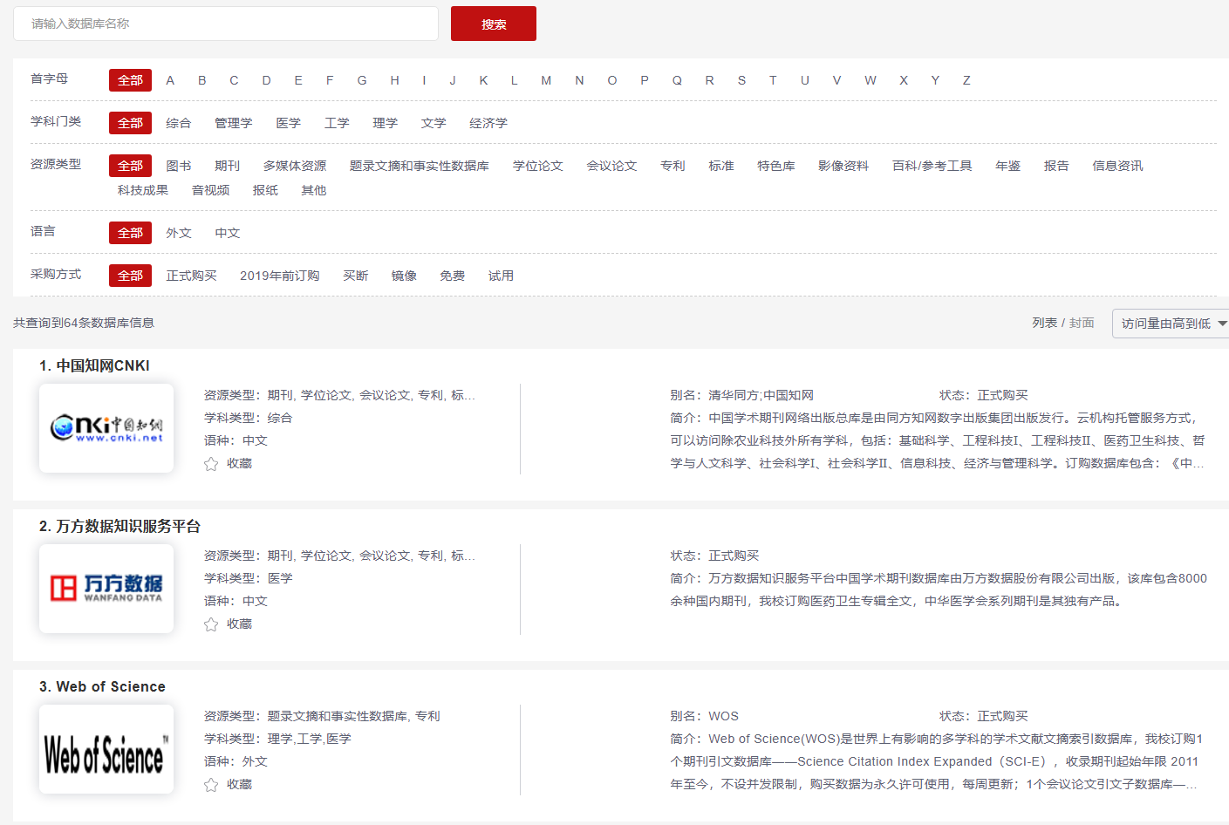Open the 3. Web of Science title link
Viewport: 1229px width, 825px height.
pos(102,686)
